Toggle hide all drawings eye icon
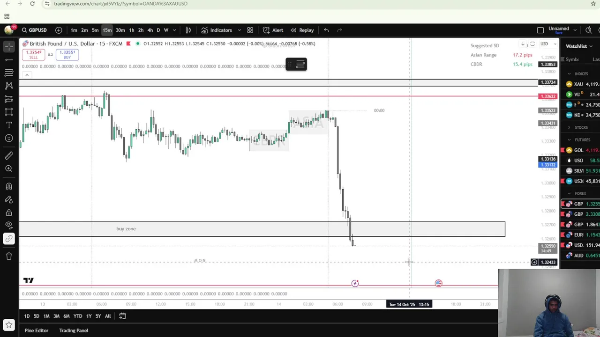Screen dimensions: 600x337 point(9,226)
